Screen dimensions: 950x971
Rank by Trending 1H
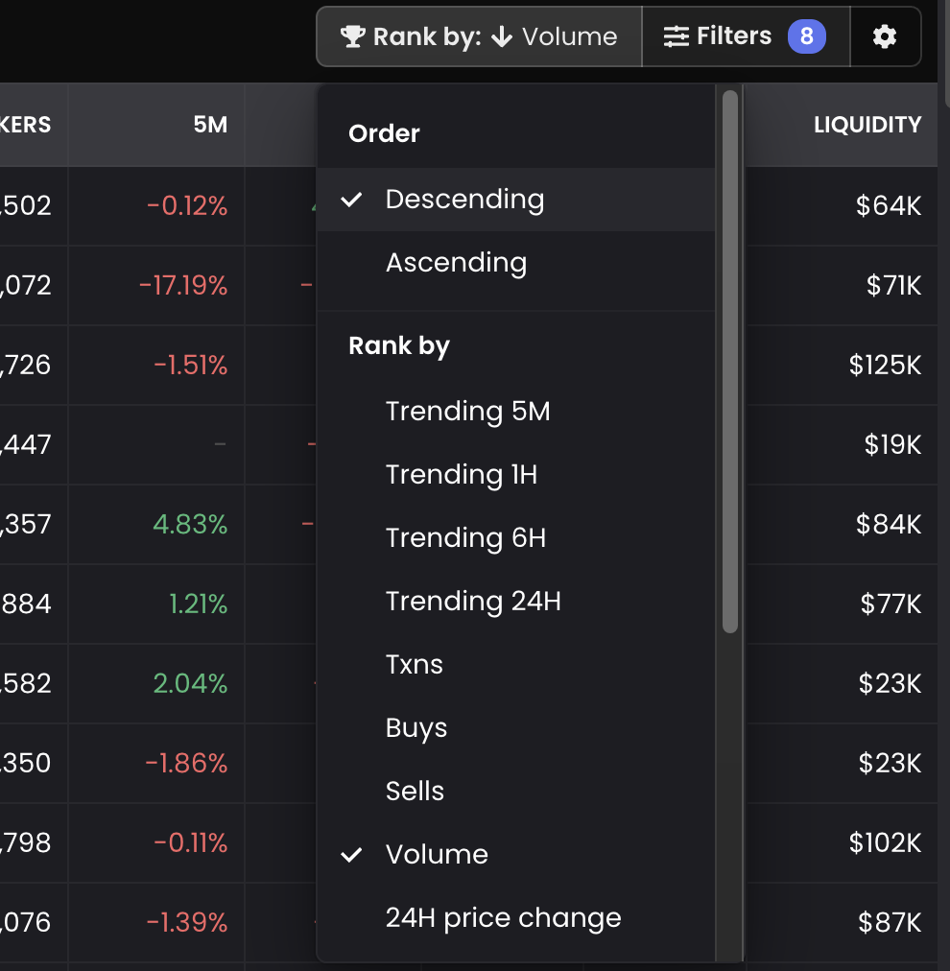pyautogui.click(x=461, y=475)
